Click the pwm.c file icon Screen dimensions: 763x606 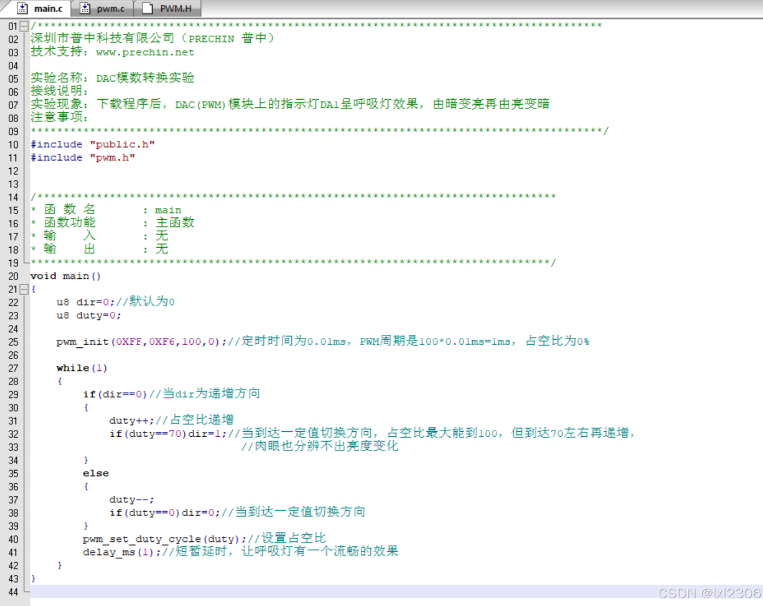click(85, 9)
